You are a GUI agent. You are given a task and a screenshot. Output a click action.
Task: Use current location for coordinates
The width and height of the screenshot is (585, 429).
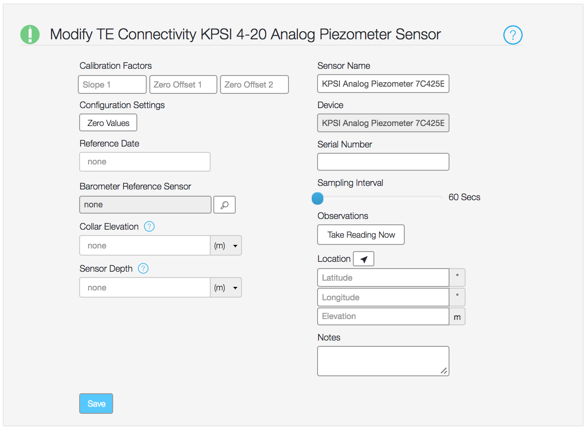(x=363, y=259)
